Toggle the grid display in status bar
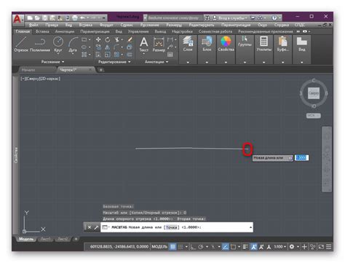Viewport: 345px width, 263px height. pyautogui.click(x=172, y=247)
